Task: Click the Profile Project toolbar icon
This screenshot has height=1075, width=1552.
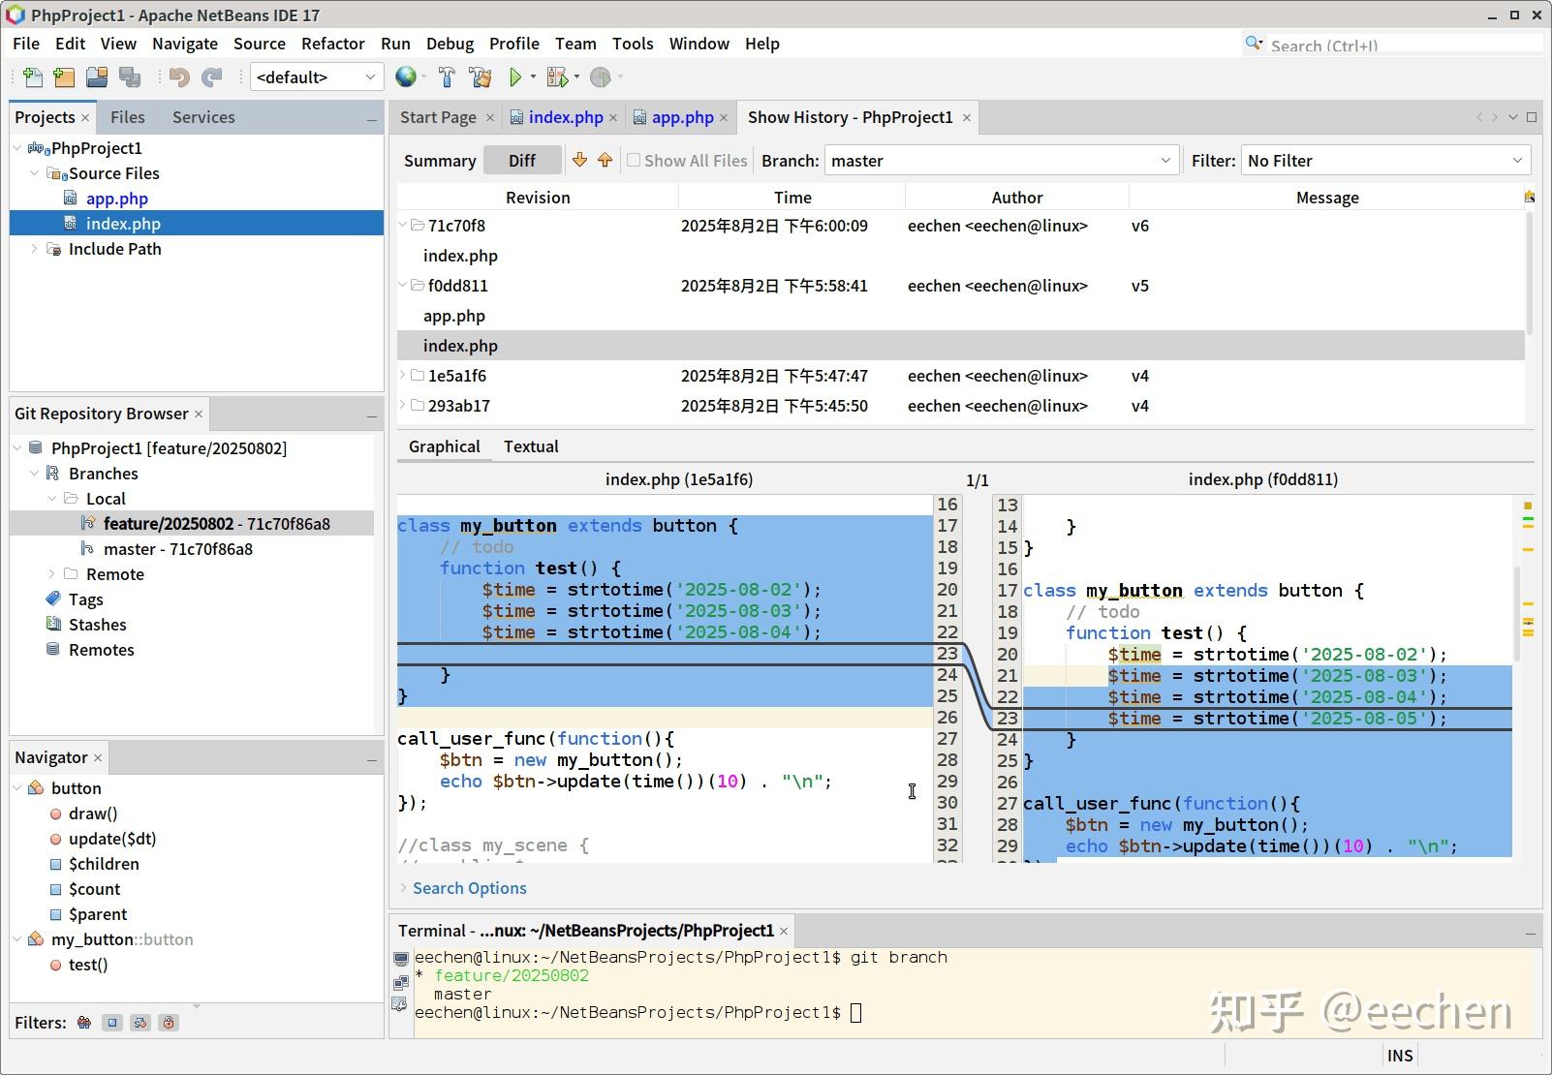Action: (601, 77)
